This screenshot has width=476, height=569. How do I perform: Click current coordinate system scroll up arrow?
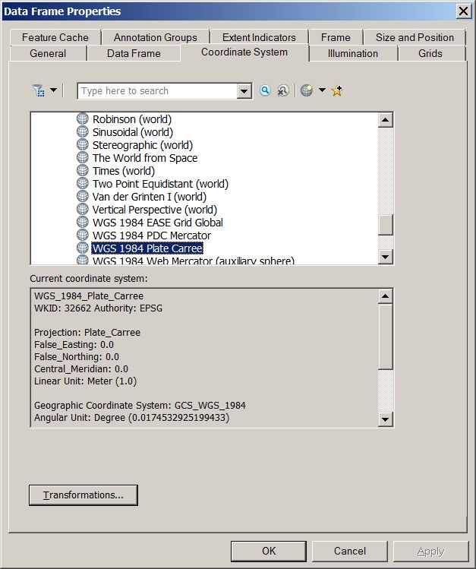386,296
